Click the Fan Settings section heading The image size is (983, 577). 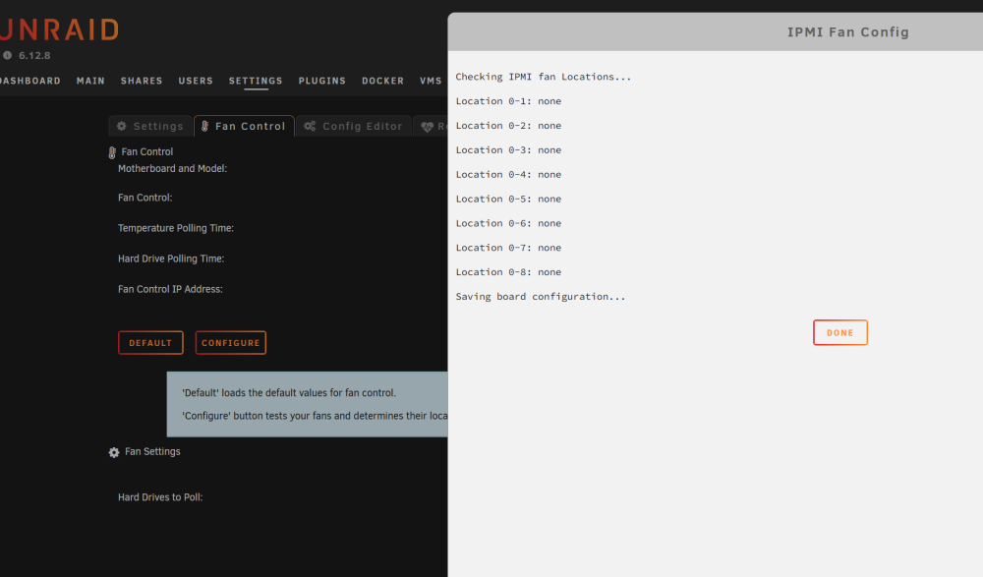[x=152, y=451]
